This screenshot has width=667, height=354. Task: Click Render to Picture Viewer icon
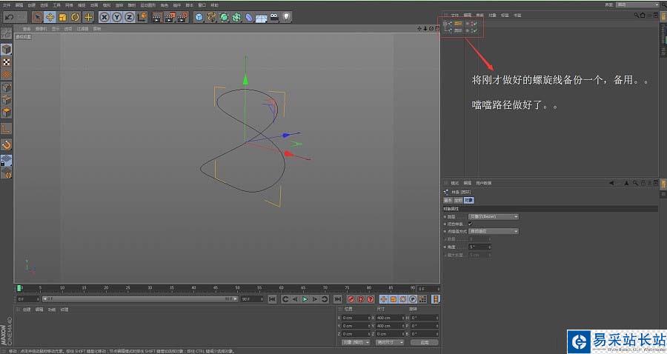tap(170, 17)
